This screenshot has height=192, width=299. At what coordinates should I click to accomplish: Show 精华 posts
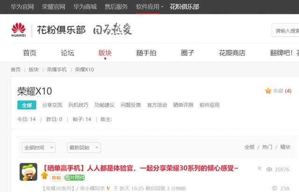(285, 147)
